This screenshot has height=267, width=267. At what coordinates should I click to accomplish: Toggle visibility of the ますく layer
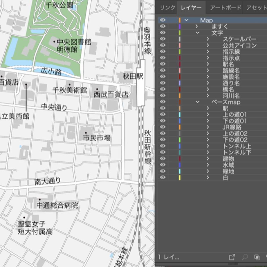(163, 26)
